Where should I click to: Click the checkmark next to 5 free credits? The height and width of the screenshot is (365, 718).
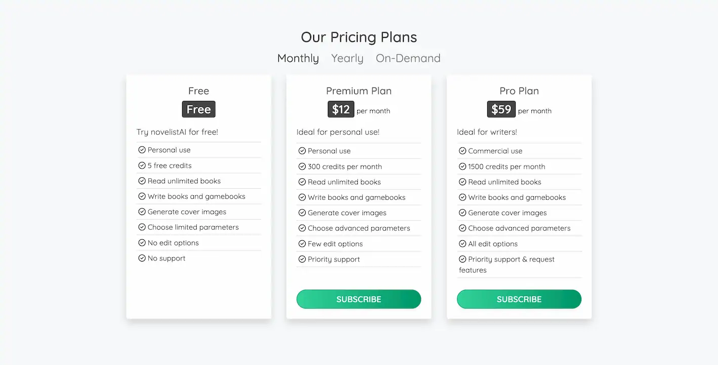(x=142, y=165)
